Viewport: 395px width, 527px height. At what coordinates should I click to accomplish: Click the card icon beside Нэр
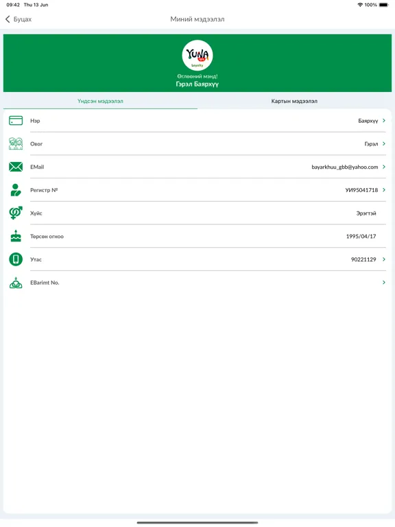coord(16,120)
